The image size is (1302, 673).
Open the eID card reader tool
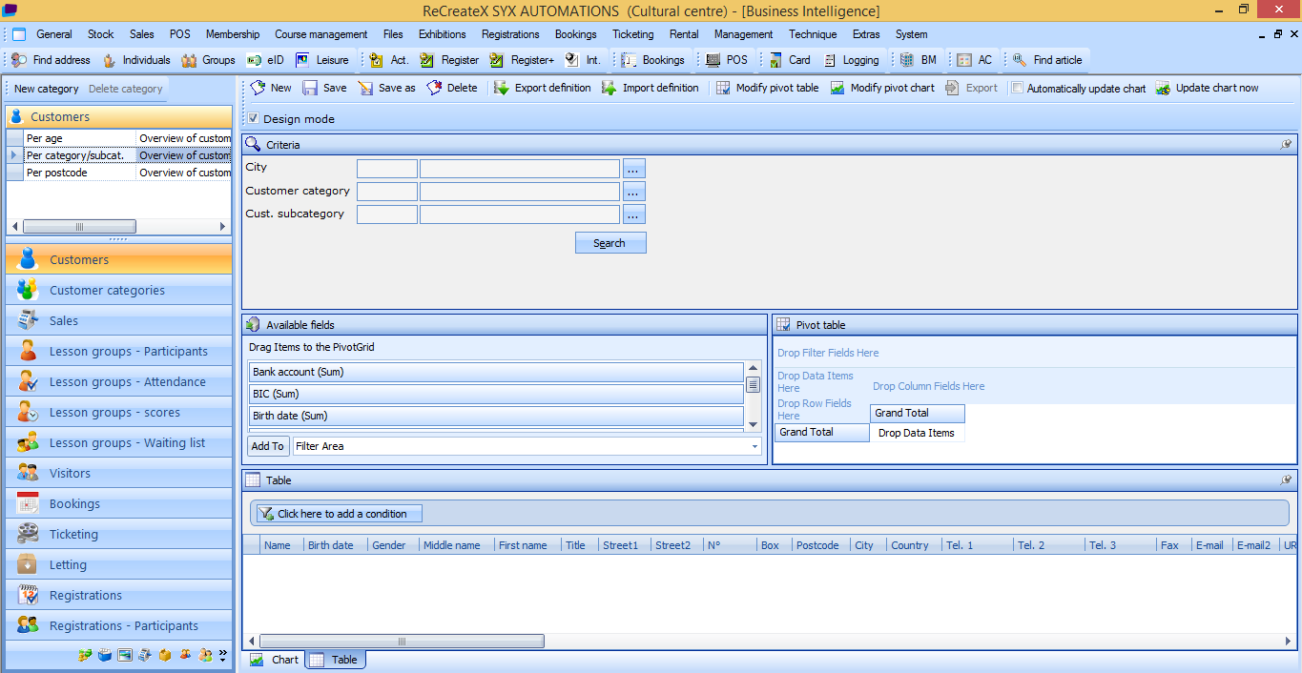coord(264,60)
